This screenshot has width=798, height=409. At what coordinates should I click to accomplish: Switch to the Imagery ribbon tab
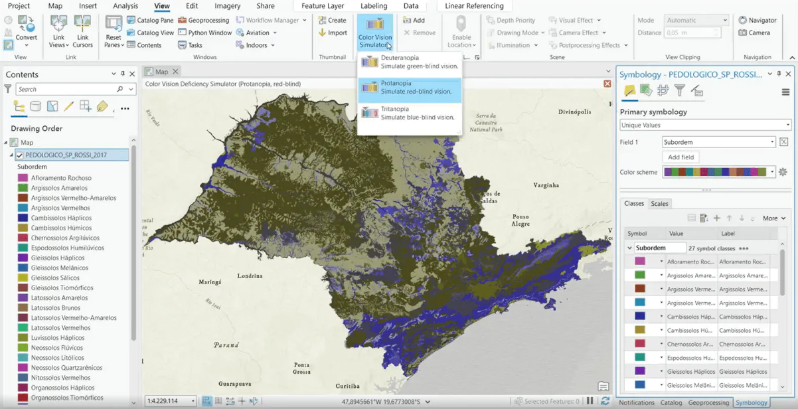tap(227, 6)
